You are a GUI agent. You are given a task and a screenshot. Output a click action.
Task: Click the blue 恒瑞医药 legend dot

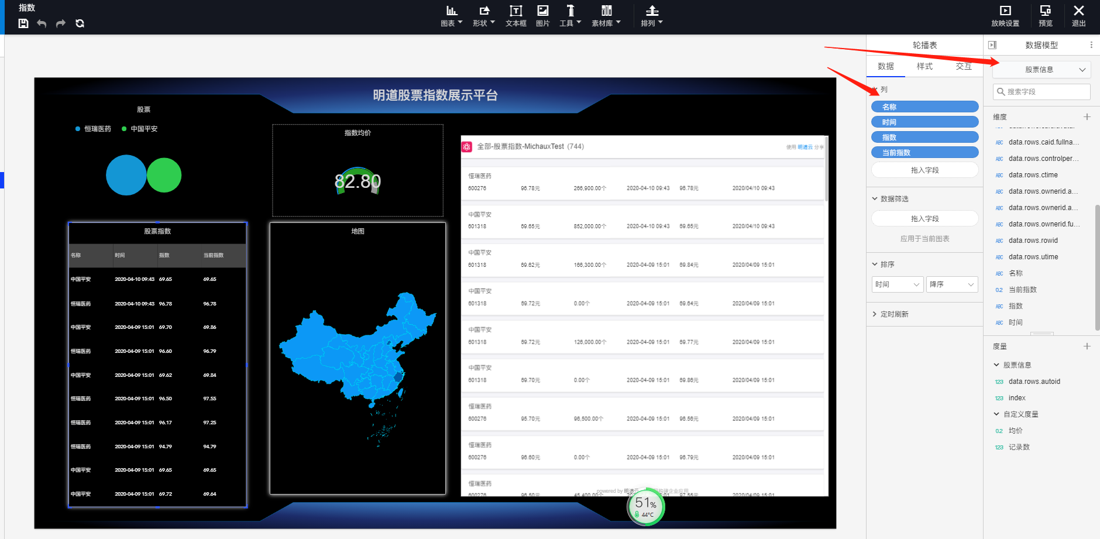coord(78,129)
